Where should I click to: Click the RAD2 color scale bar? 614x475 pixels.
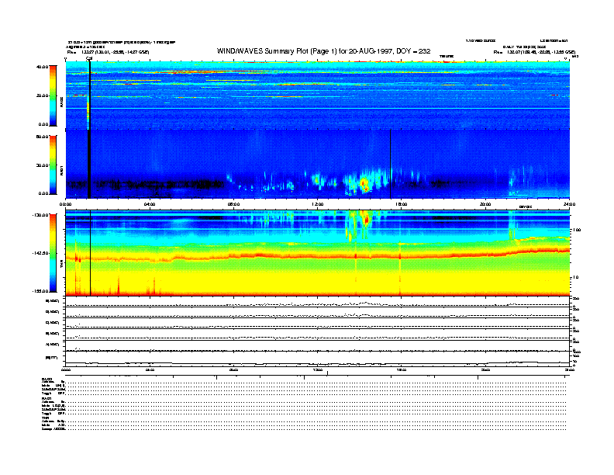pyautogui.click(x=53, y=96)
